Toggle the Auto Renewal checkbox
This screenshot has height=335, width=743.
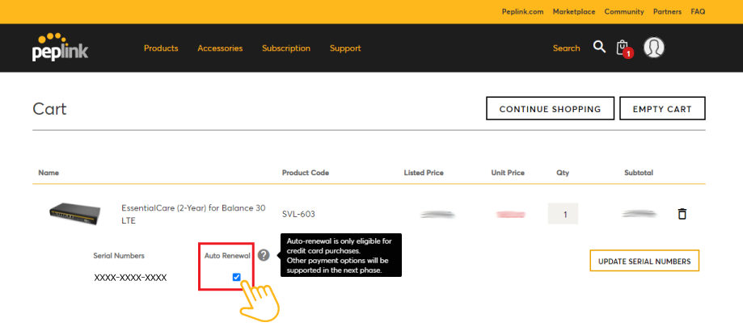[x=236, y=277]
